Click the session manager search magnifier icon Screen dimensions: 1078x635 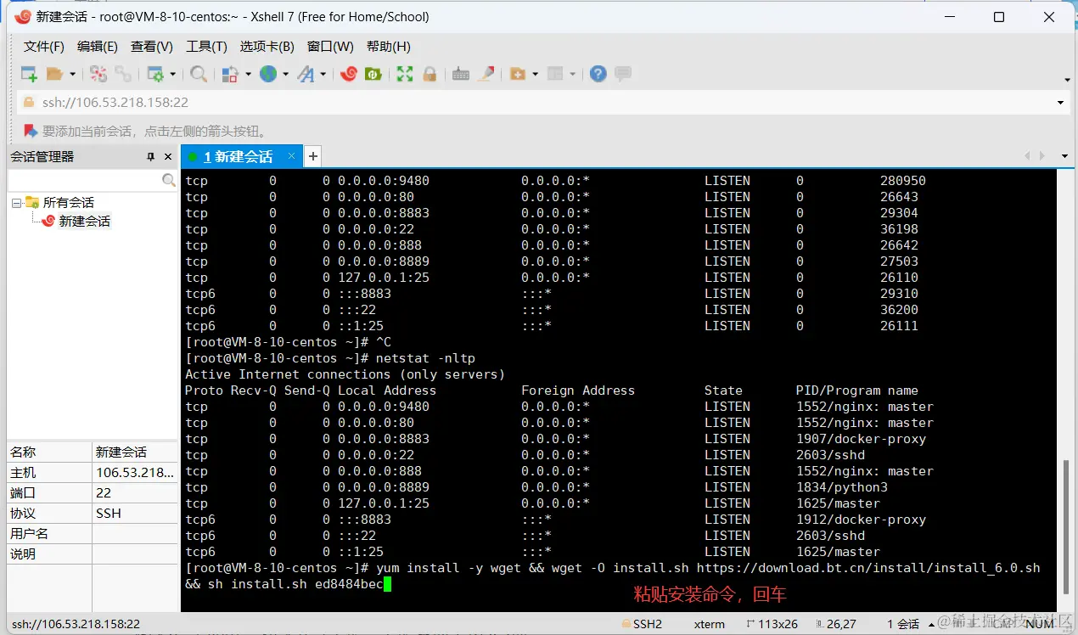click(169, 180)
